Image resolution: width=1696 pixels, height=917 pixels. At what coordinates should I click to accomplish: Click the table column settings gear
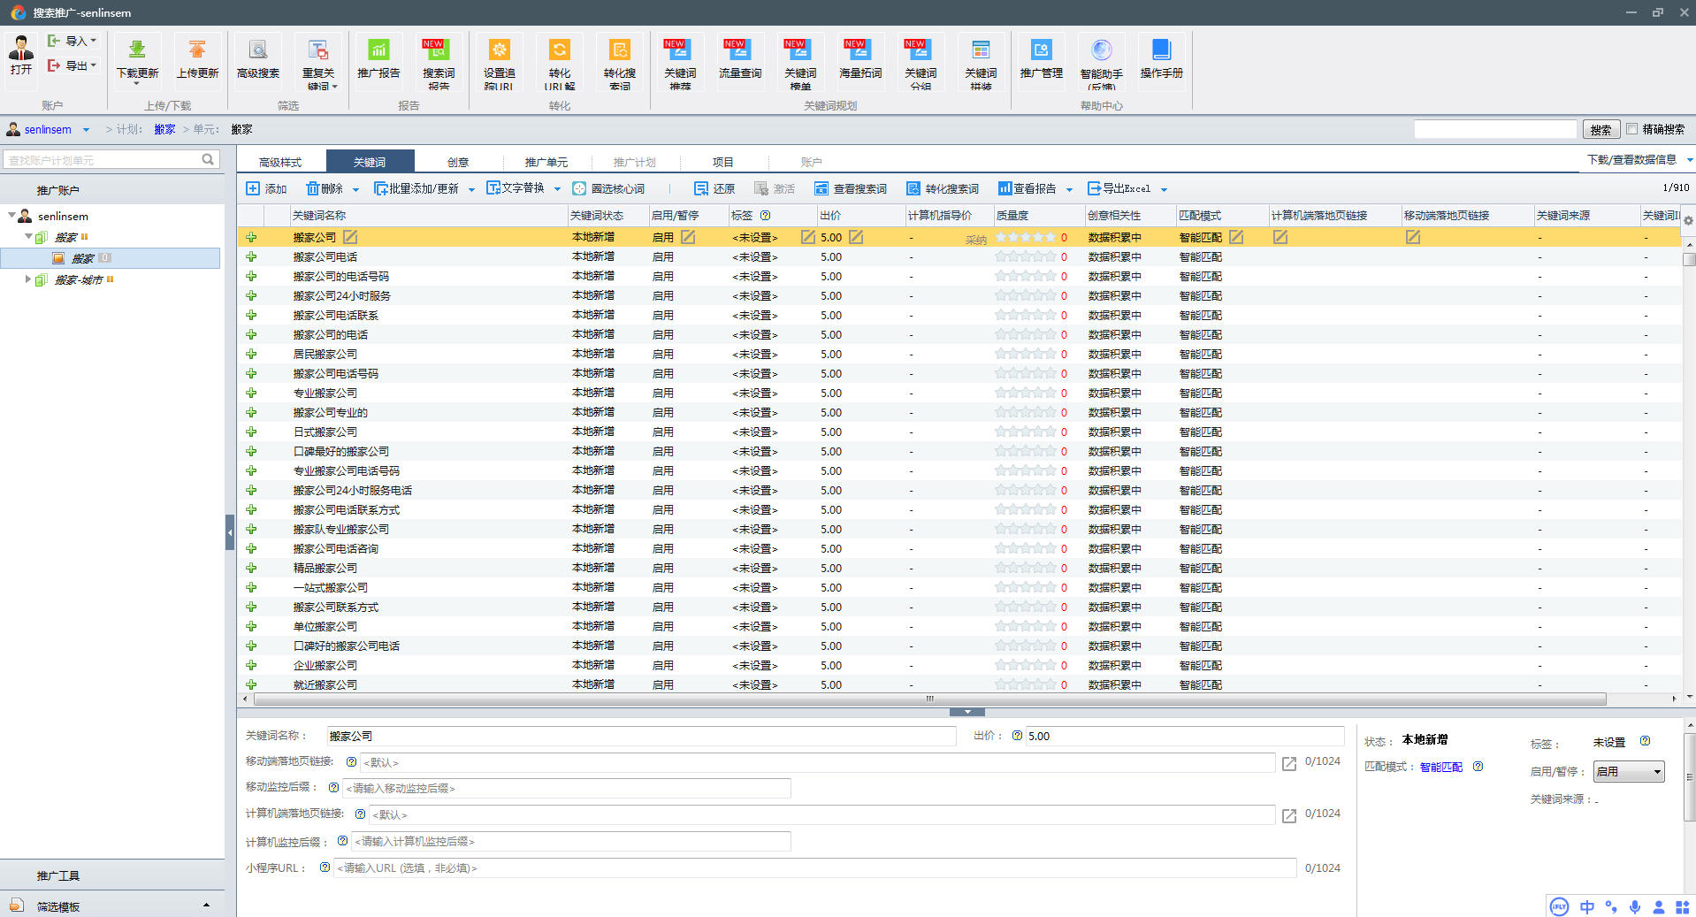[x=1688, y=220]
